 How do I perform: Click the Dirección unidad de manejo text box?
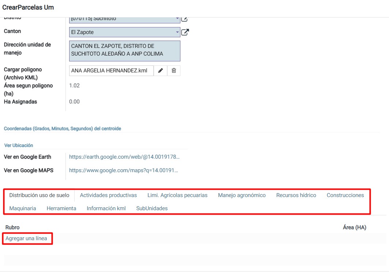(x=124, y=50)
